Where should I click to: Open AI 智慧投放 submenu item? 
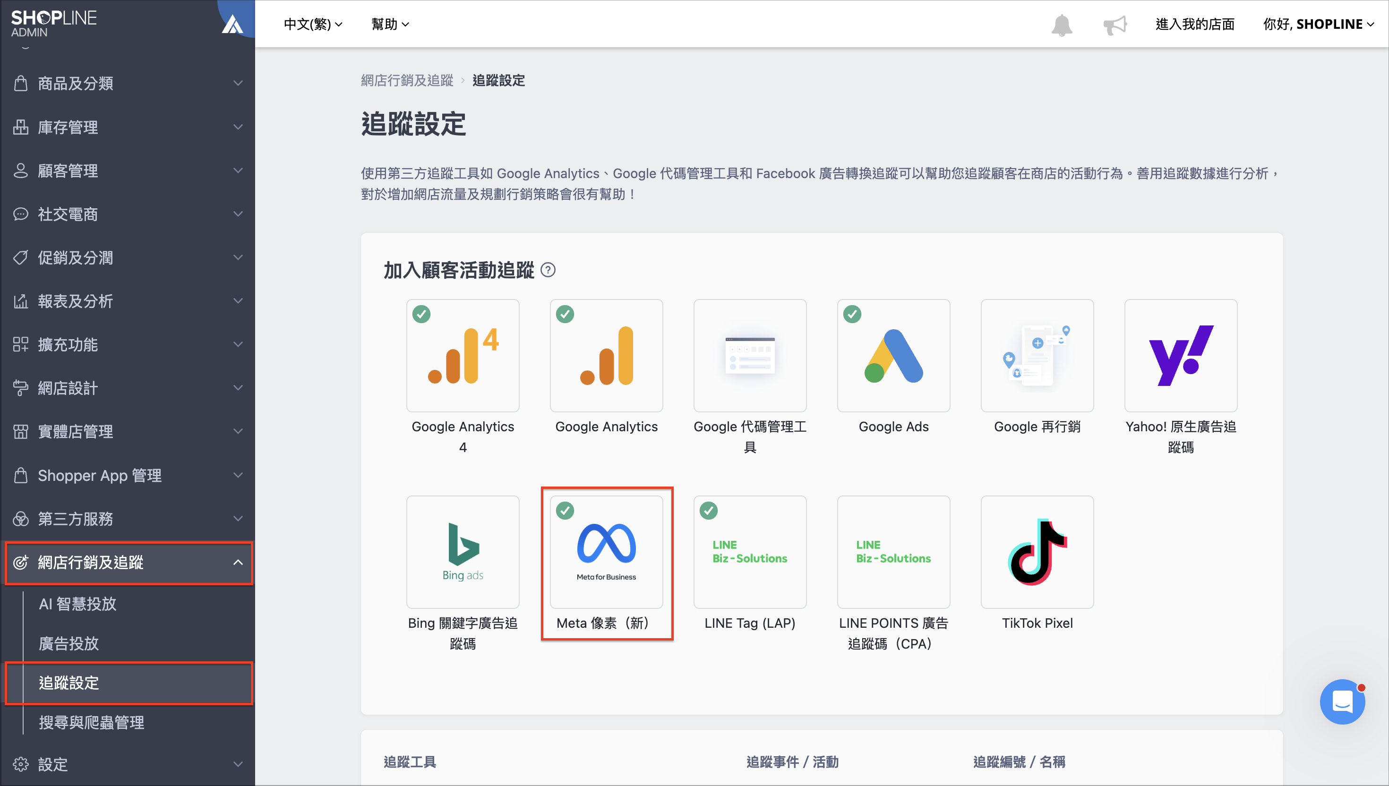click(78, 604)
